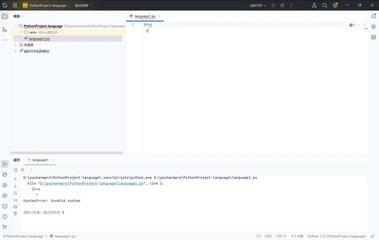Open Code With Me user icon

[314, 5]
